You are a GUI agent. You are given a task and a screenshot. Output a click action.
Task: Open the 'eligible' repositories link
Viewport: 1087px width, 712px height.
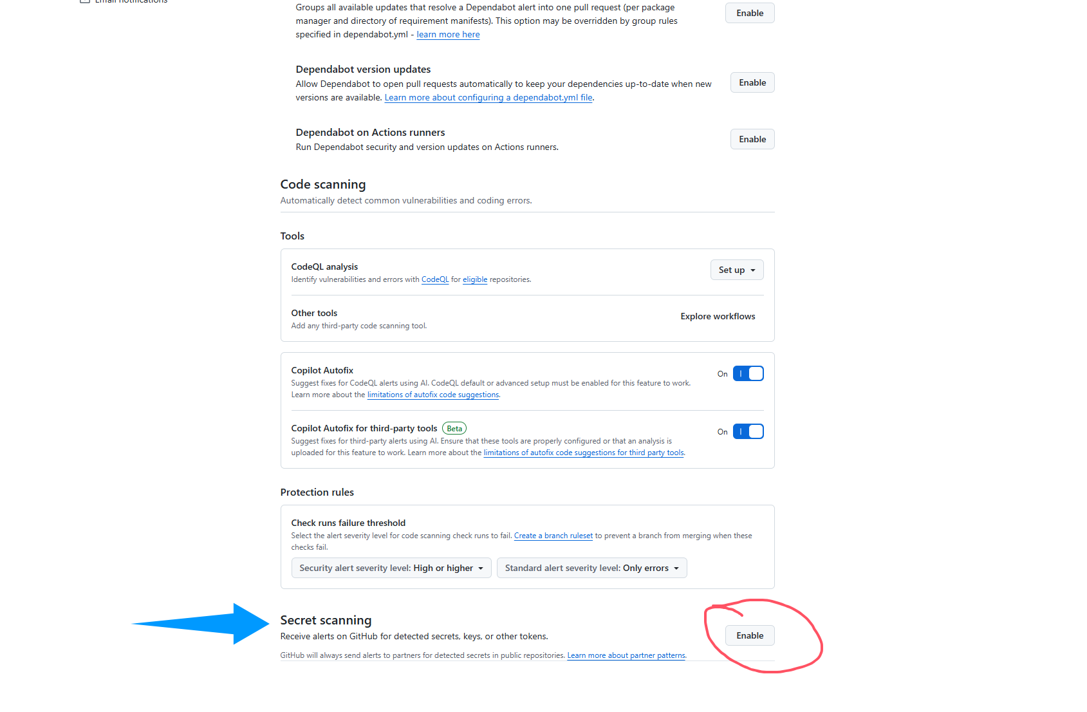[x=475, y=279]
